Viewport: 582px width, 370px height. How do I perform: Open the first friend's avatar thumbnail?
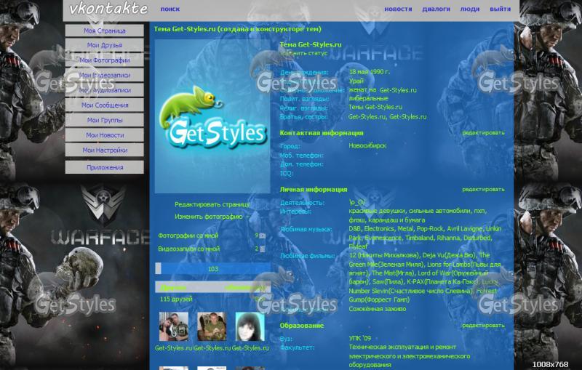(x=173, y=327)
